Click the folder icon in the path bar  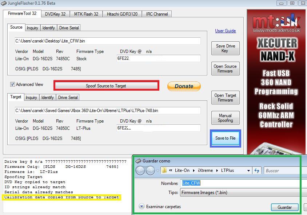tap(164, 170)
